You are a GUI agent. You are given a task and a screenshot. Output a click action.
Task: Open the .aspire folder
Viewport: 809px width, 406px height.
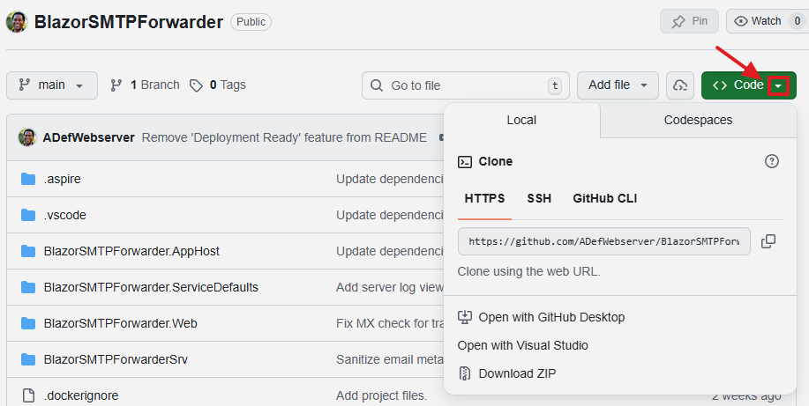pyautogui.click(x=62, y=179)
